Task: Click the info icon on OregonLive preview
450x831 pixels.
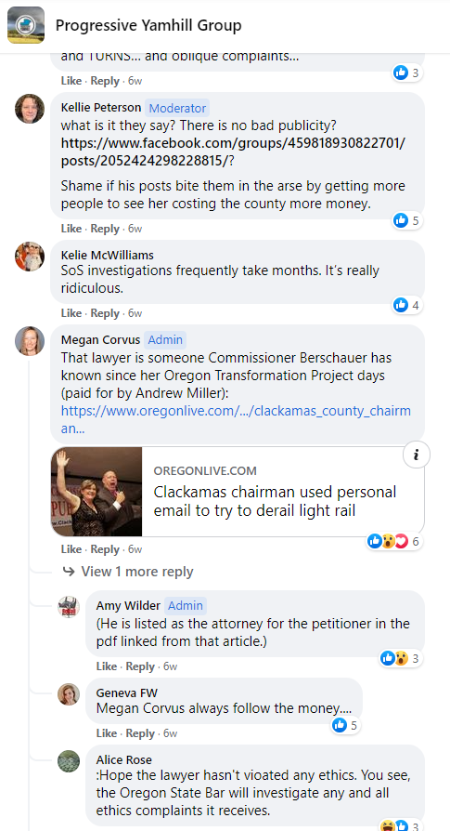Action: (417, 455)
